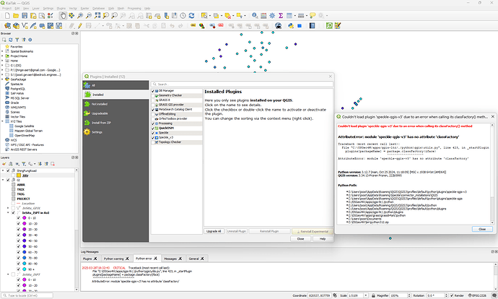Image resolution: width=498 pixels, height=299 pixels.
Task: Open the Processing menu
Action: point(134,8)
